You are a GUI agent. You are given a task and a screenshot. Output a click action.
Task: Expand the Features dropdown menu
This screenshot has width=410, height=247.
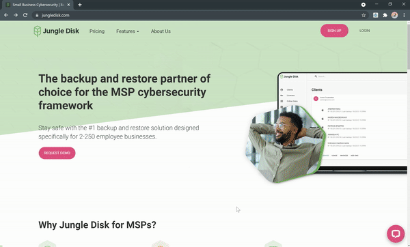click(128, 31)
